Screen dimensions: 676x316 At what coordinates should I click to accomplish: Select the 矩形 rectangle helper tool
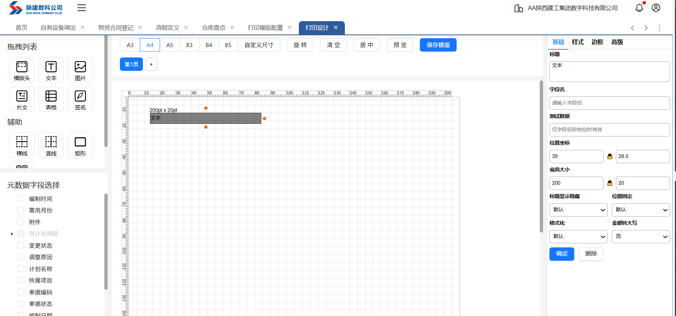80,145
